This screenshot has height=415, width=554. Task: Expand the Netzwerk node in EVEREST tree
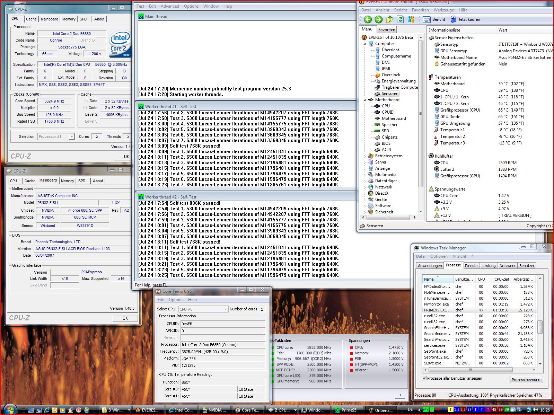click(365, 187)
